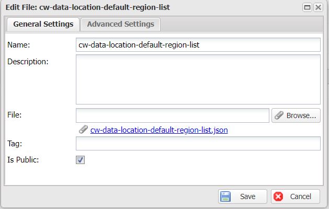329x209 pixels.
Task: Click the floppy disk icon on Save
Action: [226, 196]
